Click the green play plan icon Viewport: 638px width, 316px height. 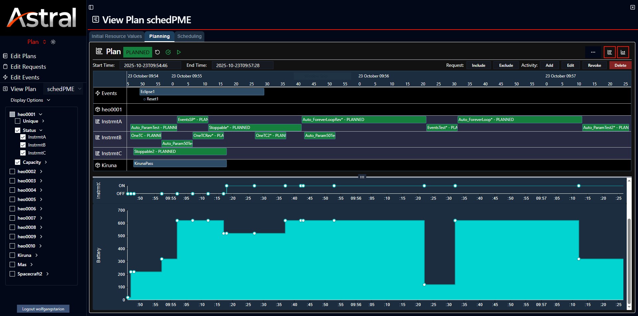179,52
